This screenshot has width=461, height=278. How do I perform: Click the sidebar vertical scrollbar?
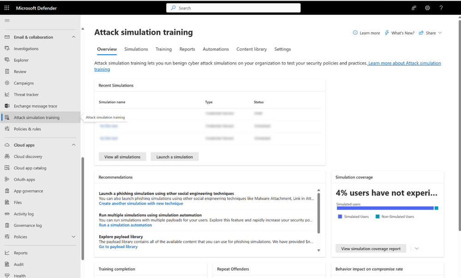[83, 209]
